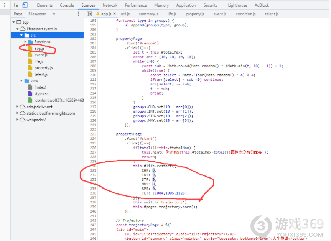
Task: Expand the cdn.jsdelivr.net domain node
Action: [18, 107]
